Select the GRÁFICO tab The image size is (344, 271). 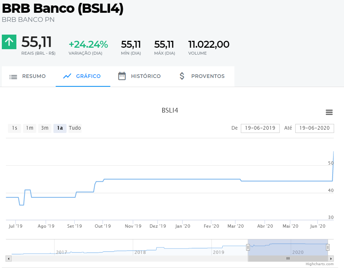[x=83, y=76]
